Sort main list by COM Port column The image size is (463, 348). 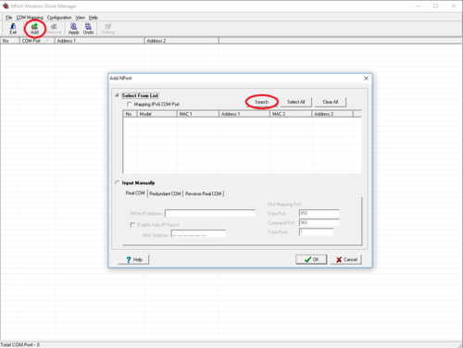point(37,41)
